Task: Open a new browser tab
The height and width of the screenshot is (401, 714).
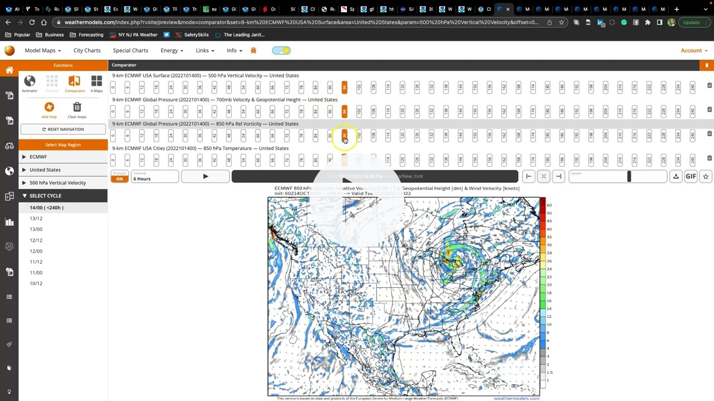Action: (677, 9)
